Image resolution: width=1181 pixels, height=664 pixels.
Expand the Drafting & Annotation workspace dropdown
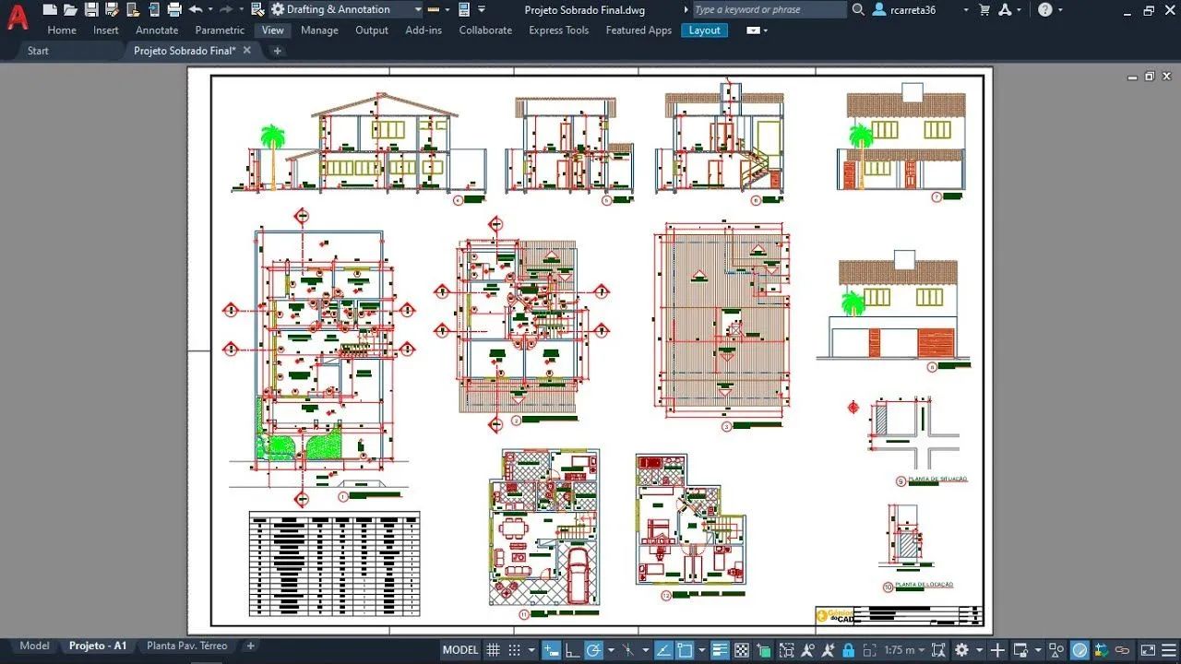[x=417, y=9]
